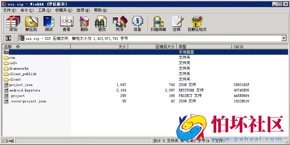Click the 本地磁盘 type cell
The image size is (290, 145).
click(186, 52)
